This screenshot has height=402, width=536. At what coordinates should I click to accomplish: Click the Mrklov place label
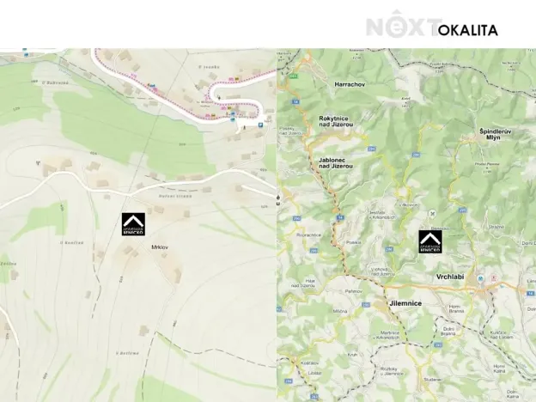point(160,247)
